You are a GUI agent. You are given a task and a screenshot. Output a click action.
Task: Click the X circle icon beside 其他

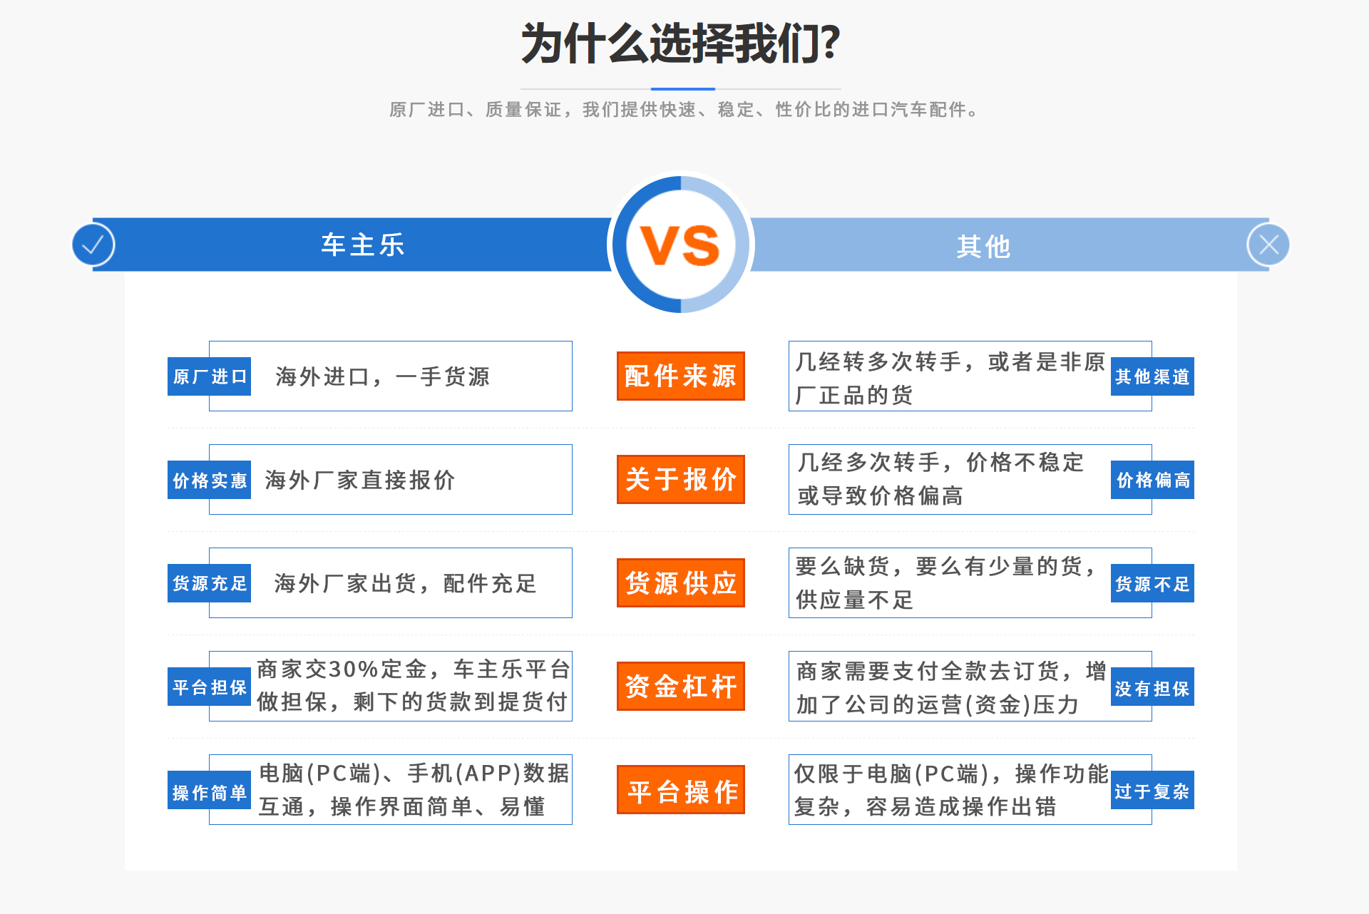pos(1268,245)
